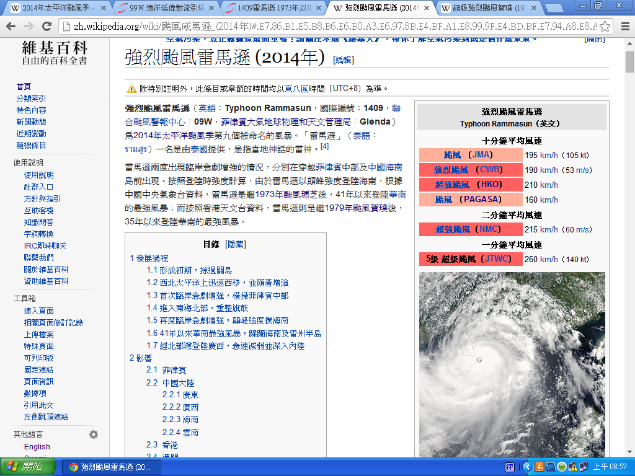This screenshot has width=635, height=476.
Task: Switch to the 2014年太平洋颱風季 tab
Action: click(x=56, y=8)
